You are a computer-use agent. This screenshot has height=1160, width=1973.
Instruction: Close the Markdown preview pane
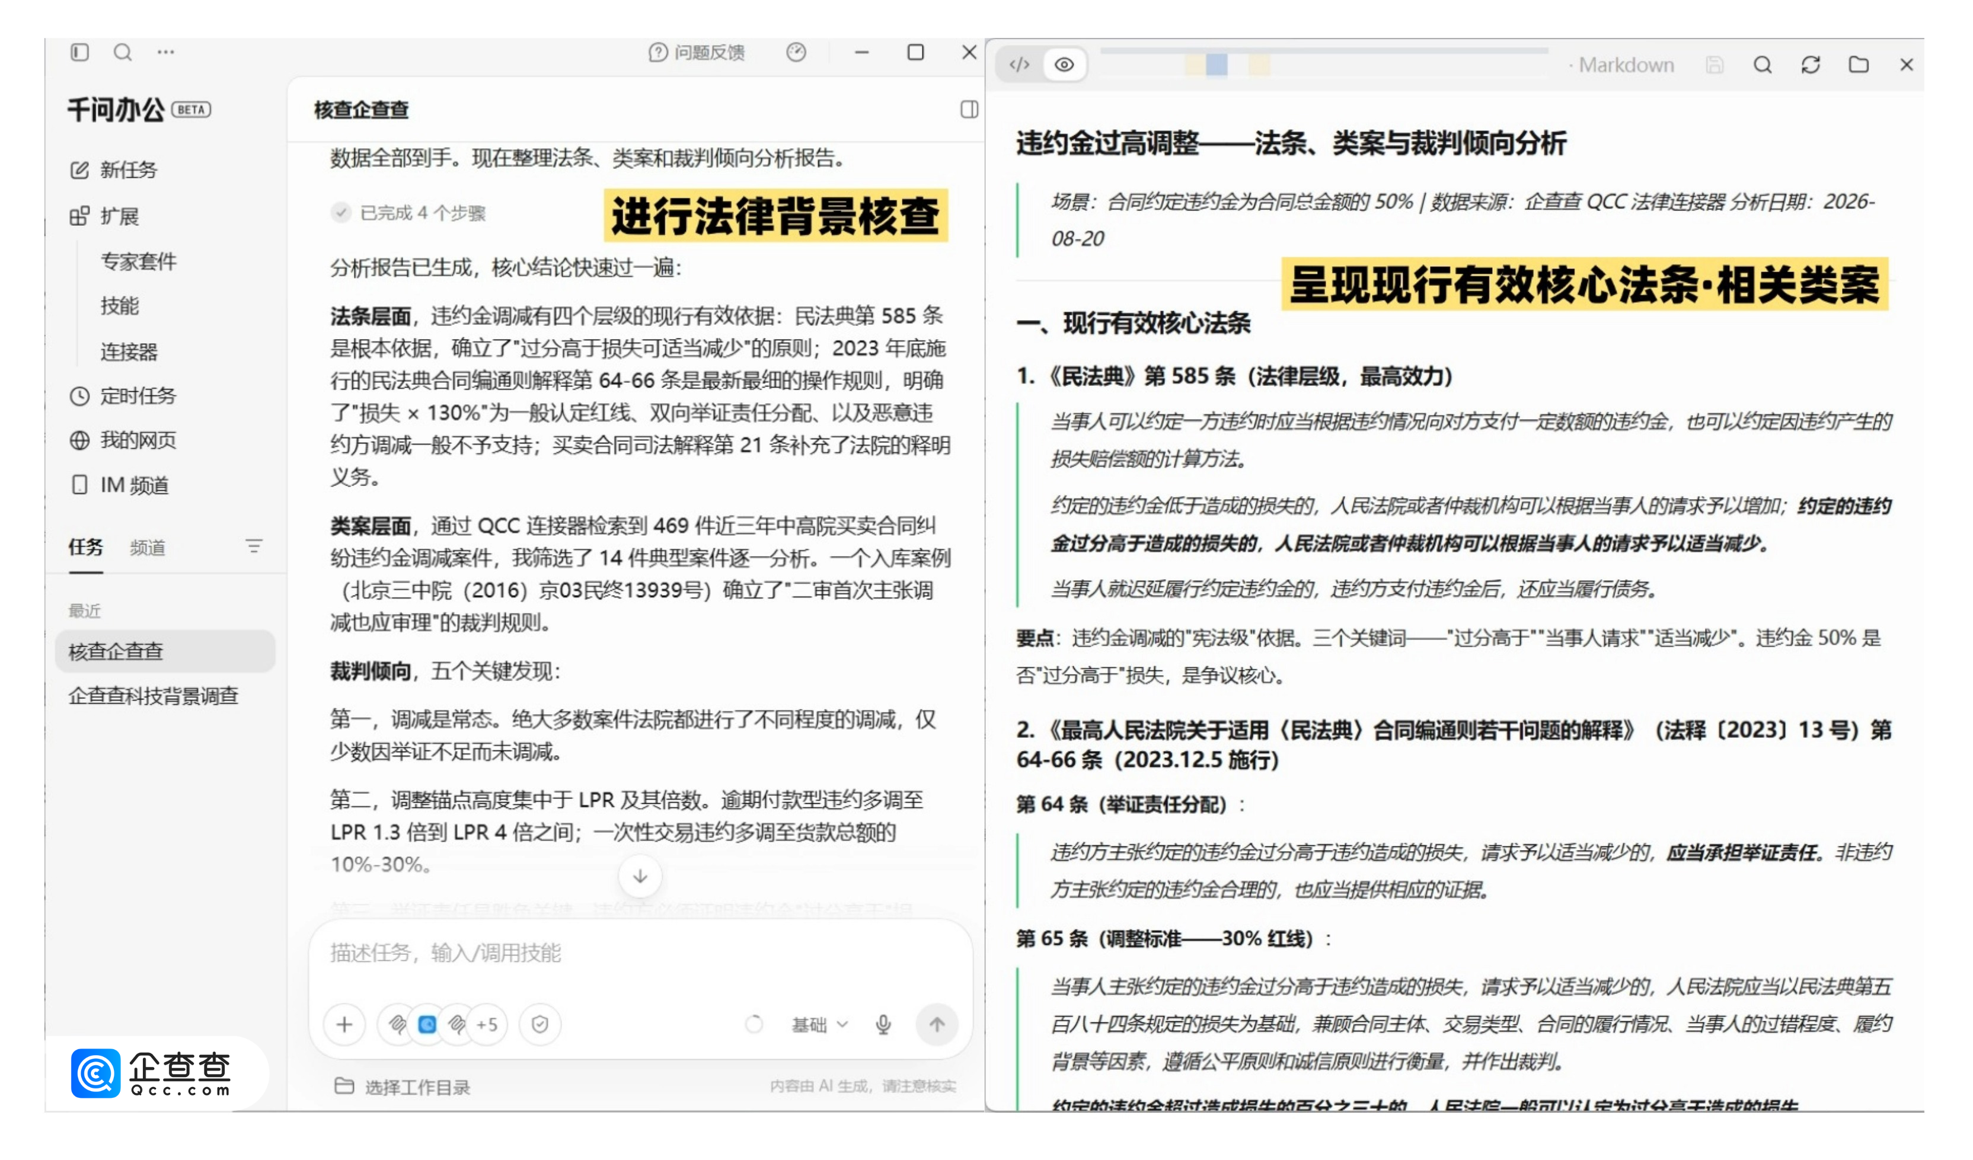1907,65
